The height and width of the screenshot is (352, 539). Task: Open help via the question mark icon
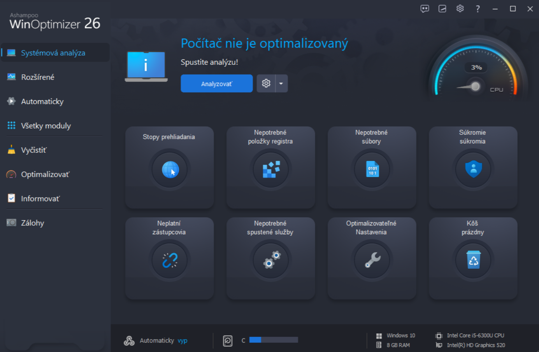(x=478, y=9)
